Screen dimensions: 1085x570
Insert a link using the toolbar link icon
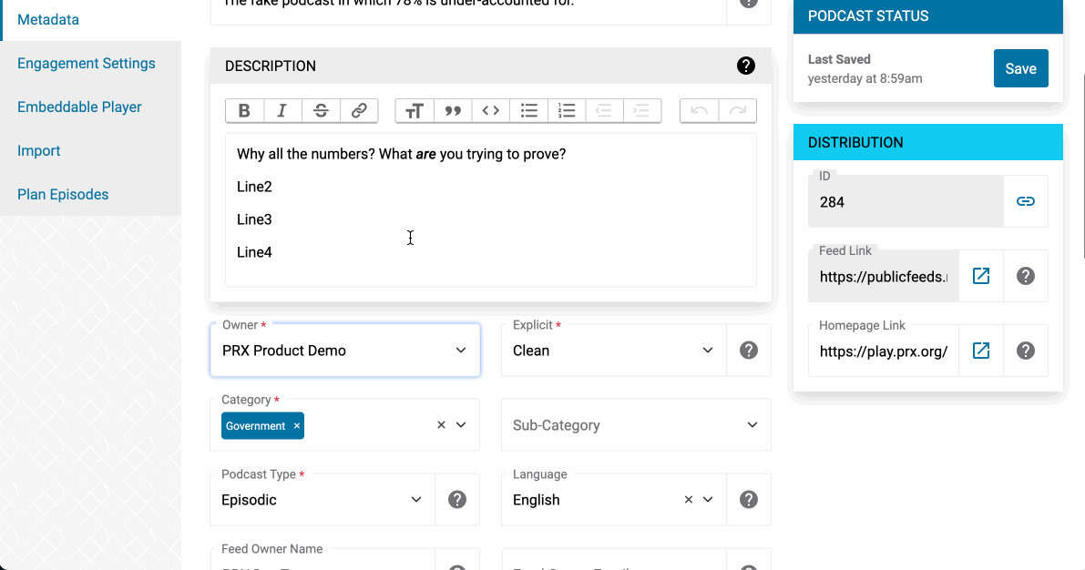(x=359, y=111)
